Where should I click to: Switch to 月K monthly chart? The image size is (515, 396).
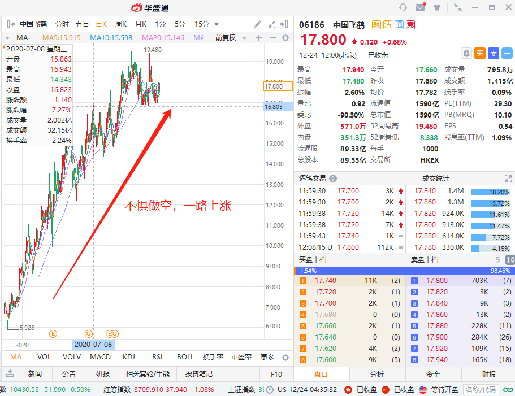(141, 24)
